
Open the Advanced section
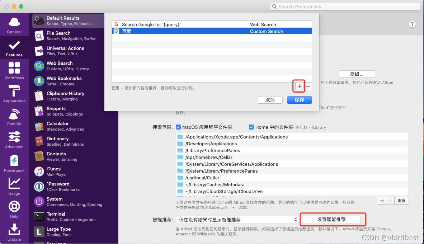(x=14, y=140)
